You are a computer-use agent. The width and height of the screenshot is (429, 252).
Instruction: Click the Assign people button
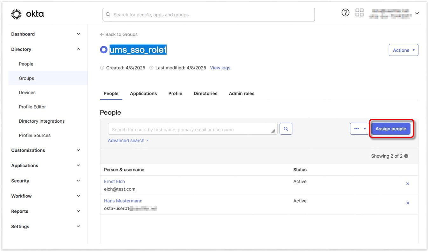tap(391, 129)
